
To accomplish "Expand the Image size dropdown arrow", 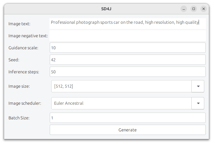I will click(198, 86).
